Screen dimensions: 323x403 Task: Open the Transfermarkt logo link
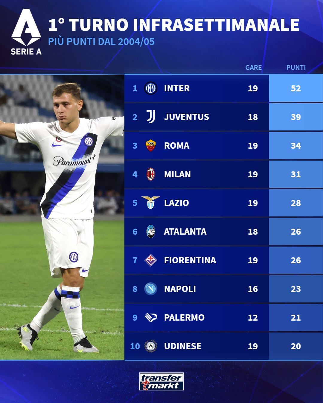161,382
